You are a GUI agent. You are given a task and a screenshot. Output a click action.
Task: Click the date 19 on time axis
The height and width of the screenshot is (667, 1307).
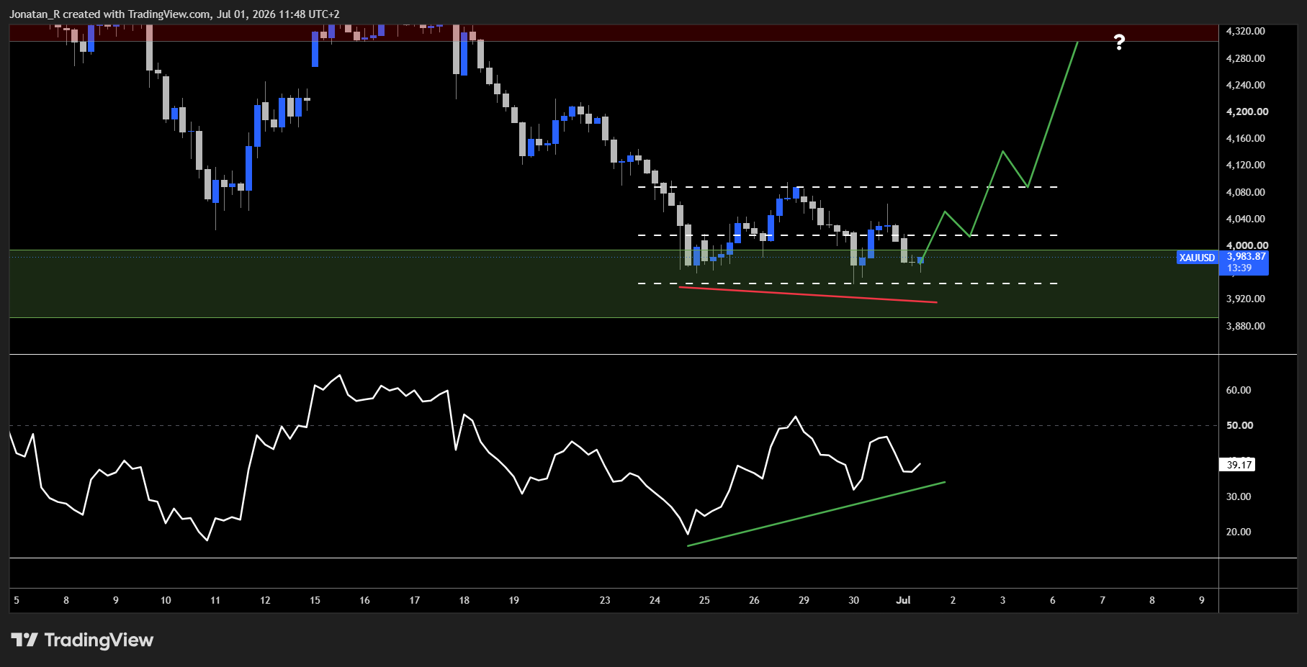[x=513, y=600]
